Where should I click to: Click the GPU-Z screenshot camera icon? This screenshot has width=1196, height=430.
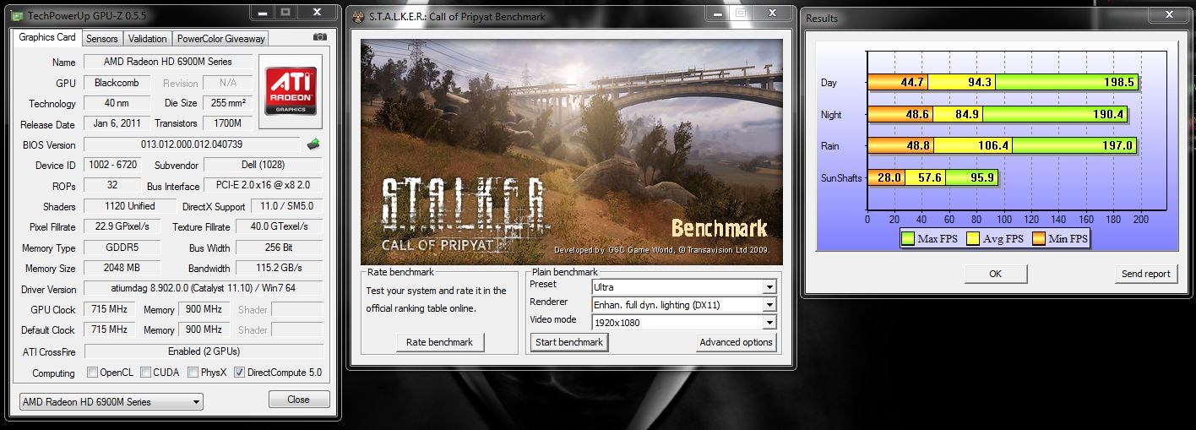tap(319, 38)
